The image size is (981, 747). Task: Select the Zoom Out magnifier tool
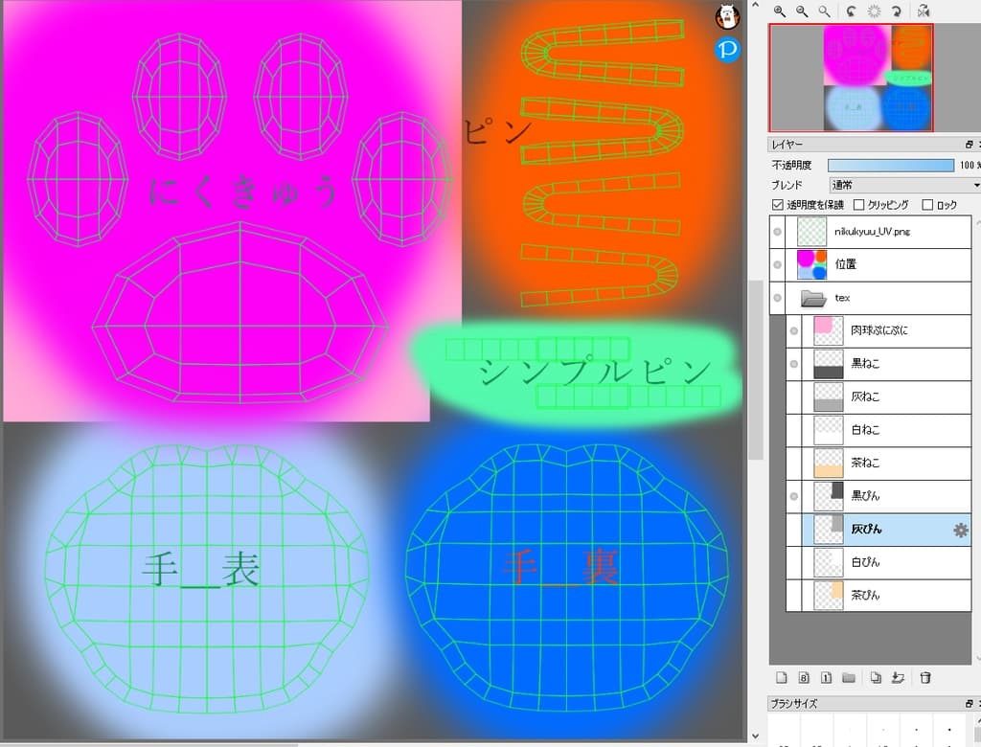(802, 11)
